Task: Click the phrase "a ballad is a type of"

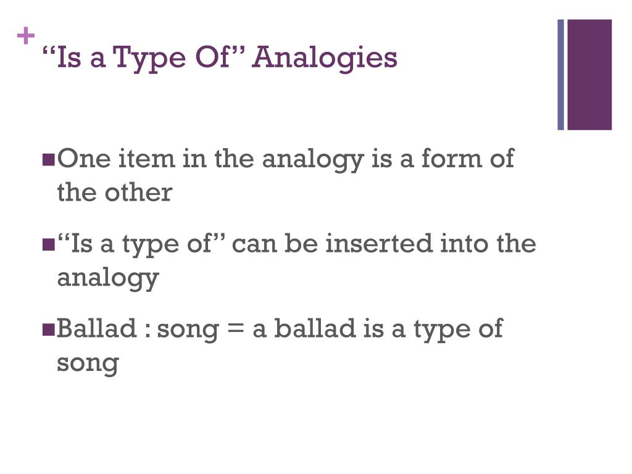Action: point(378,330)
